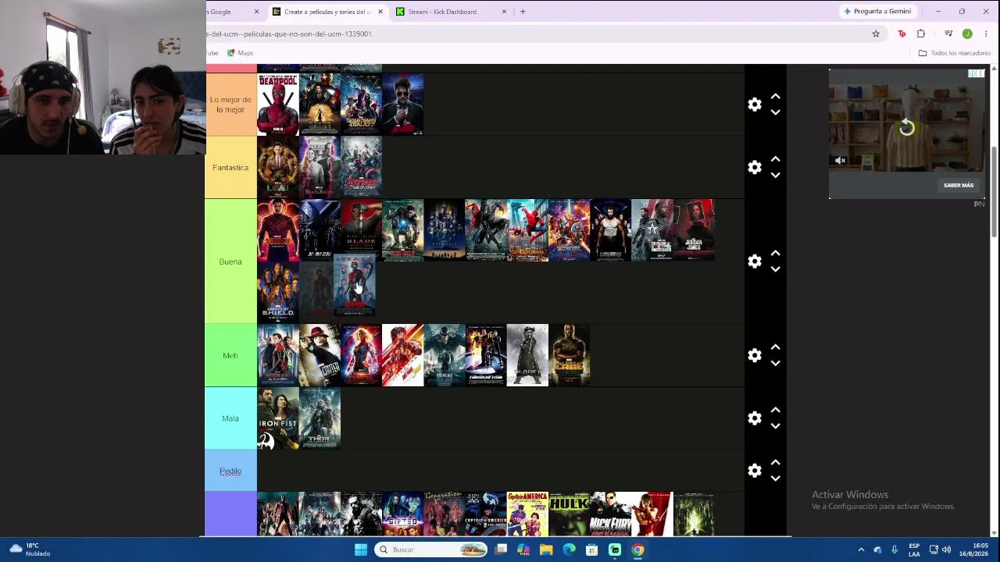Image resolution: width=1000 pixels, height=562 pixels.
Task: Launch Microsoft Edge from the taskbar
Action: click(x=569, y=550)
